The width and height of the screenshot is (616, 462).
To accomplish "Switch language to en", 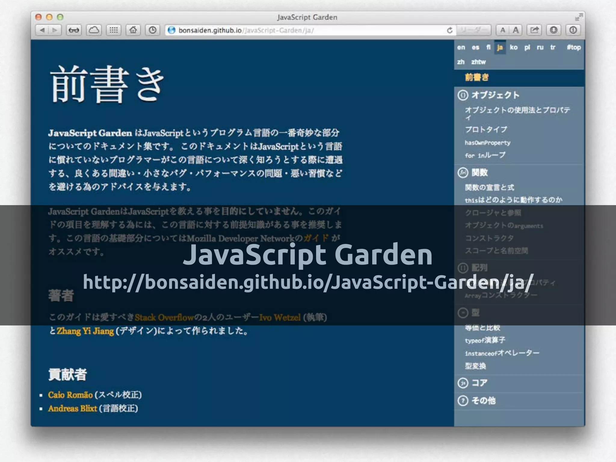I will [x=461, y=47].
